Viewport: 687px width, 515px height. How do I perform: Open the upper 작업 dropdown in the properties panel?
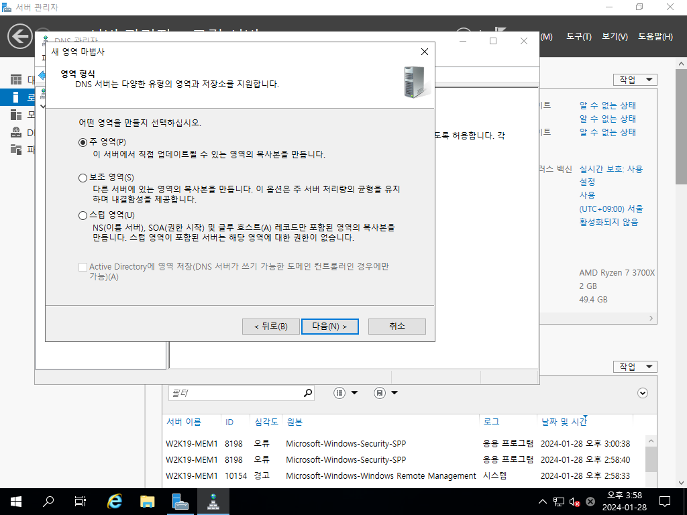point(635,80)
